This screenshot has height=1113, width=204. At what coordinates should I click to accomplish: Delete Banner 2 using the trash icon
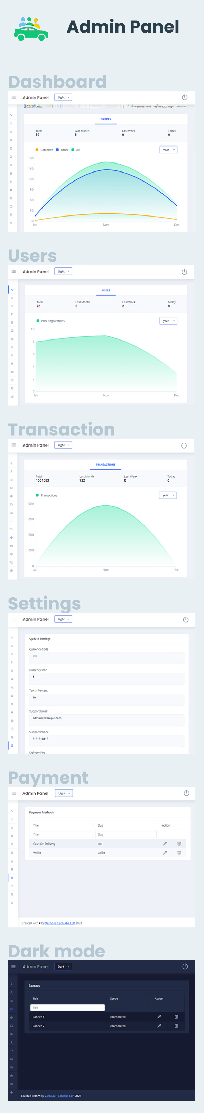176,1026
